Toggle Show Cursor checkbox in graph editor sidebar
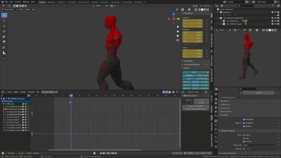This screenshot has height=158, width=281. [185, 96]
